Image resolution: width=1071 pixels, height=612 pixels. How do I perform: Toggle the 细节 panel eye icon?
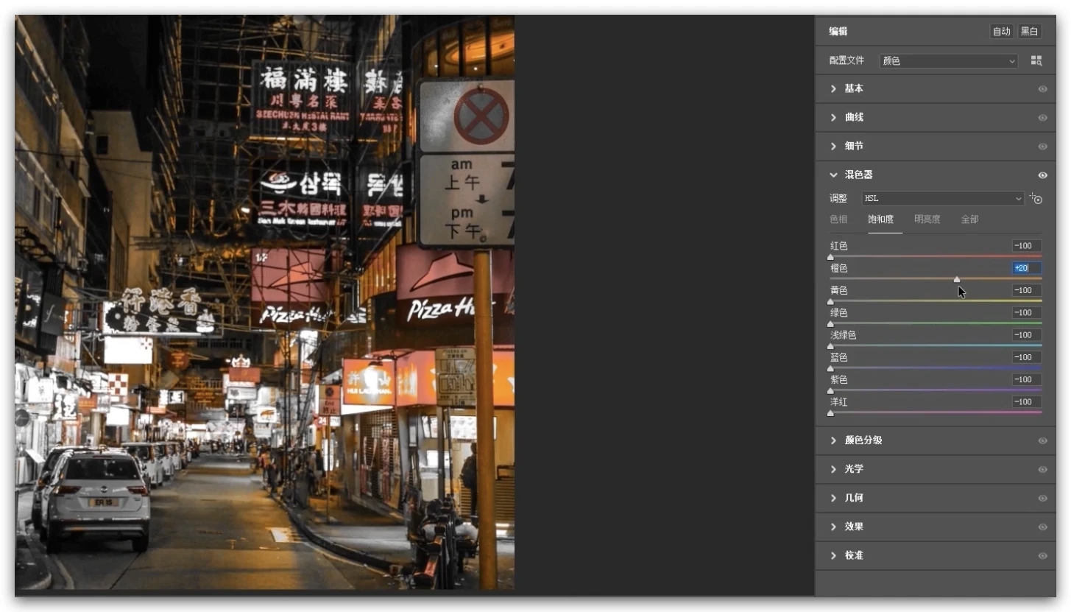[1042, 147]
